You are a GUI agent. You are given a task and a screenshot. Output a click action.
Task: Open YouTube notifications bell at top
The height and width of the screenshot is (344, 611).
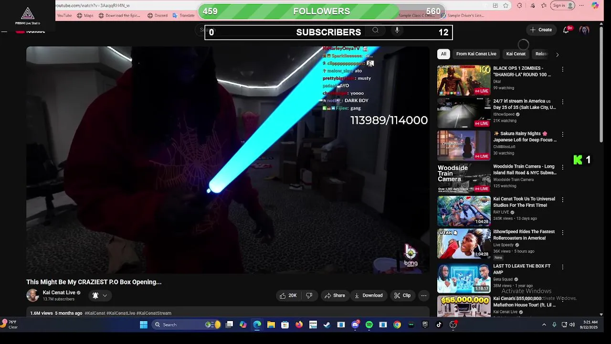point(566,30)
